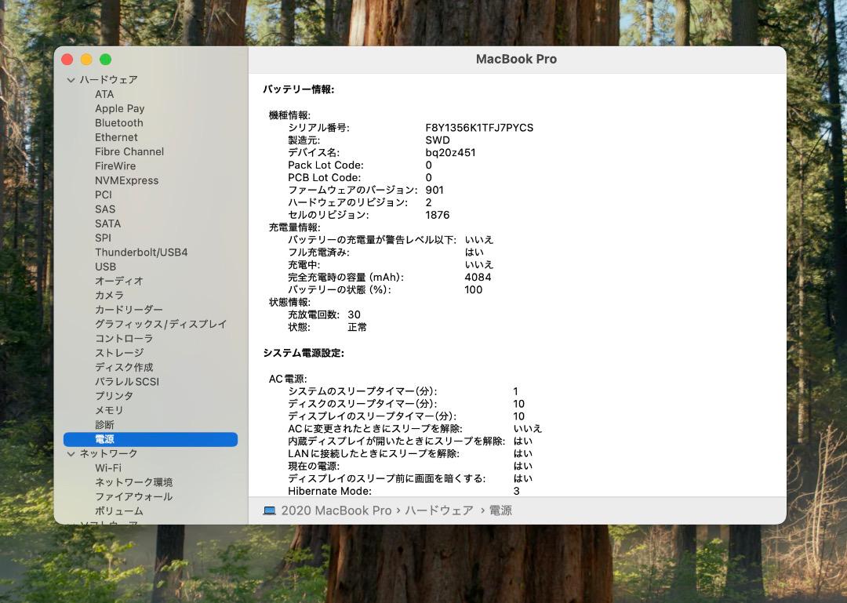Select SAS in the sidebar
847x603 pixels.
click(105, 209)
